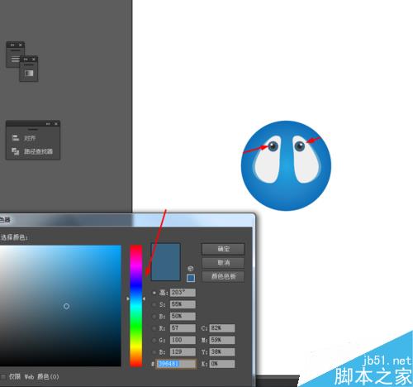
Task: Click the K black field showing 0%
Action: pyautogui.click(x=222, y=364)
